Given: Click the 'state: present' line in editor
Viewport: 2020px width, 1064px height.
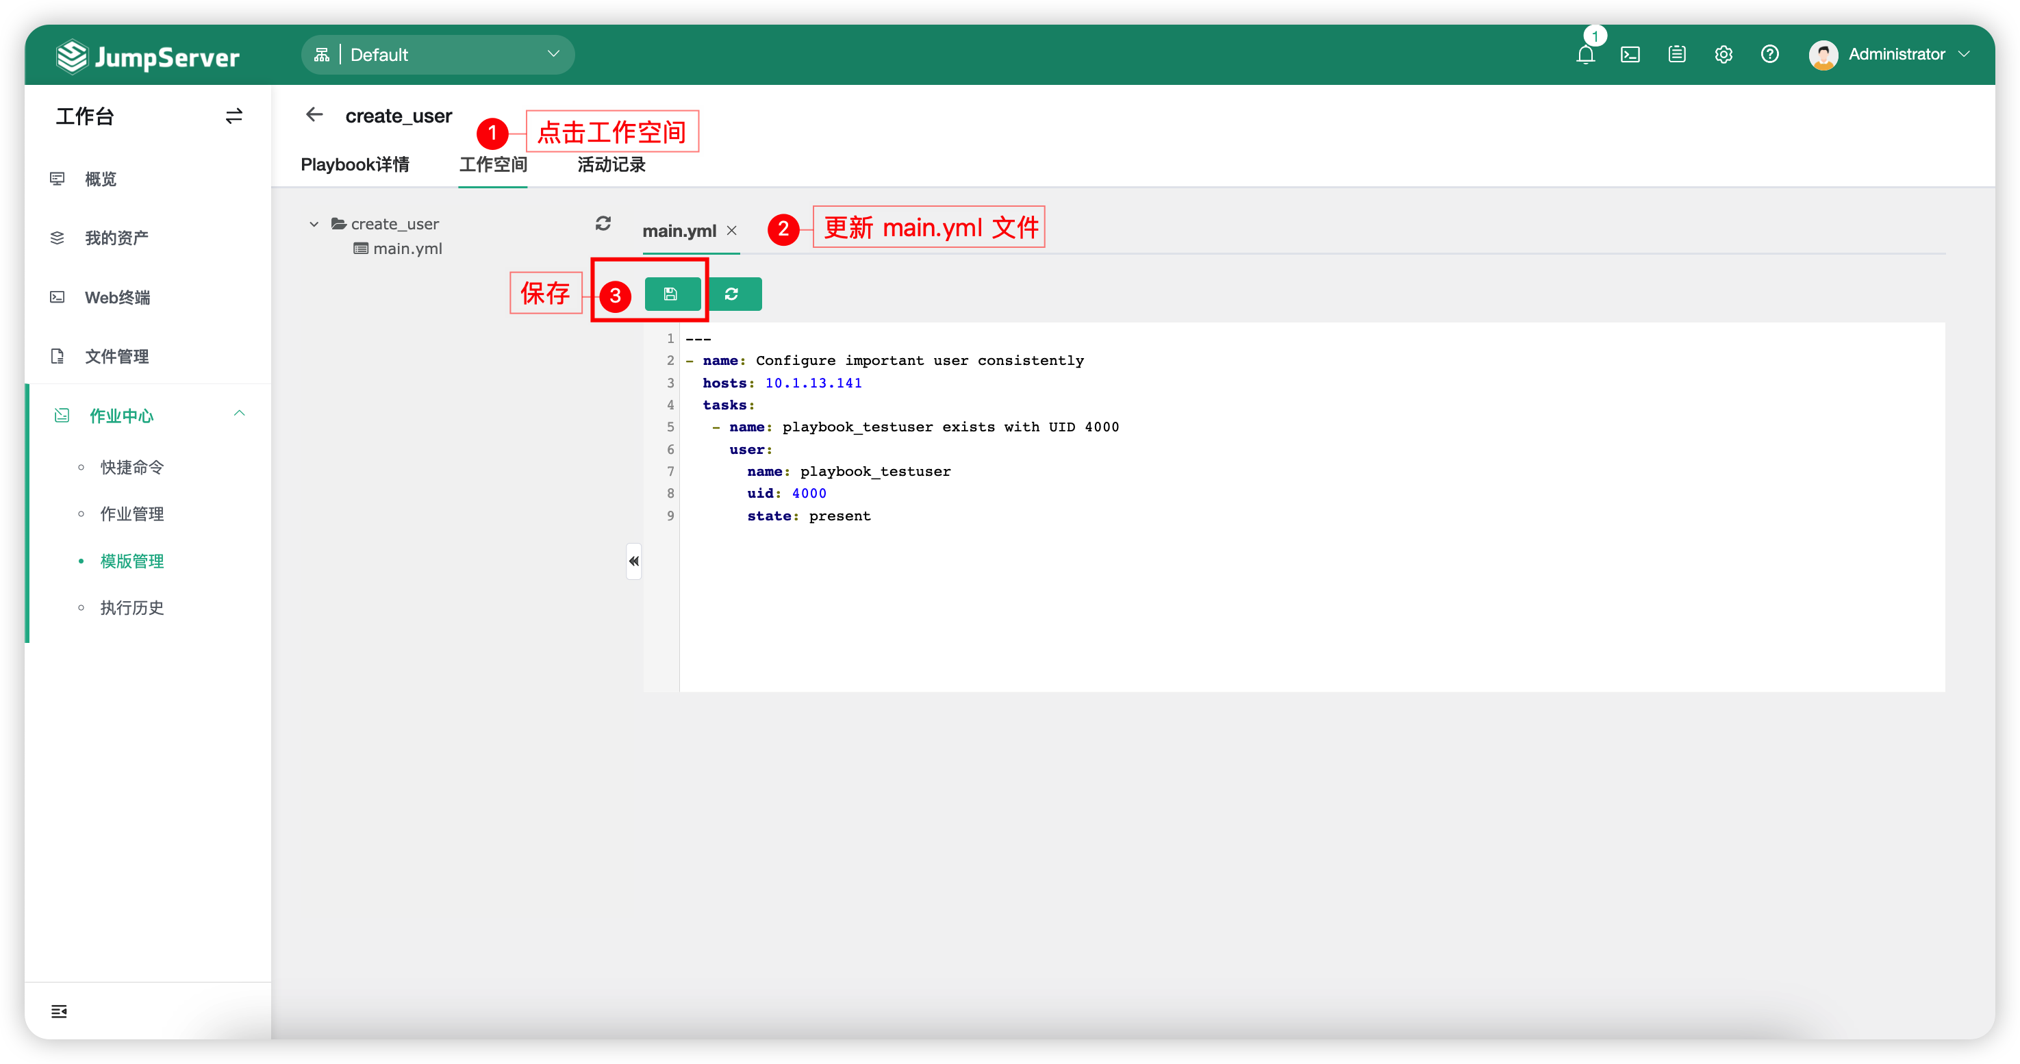Looking at the screenshot, I should (x=809, y=516).
